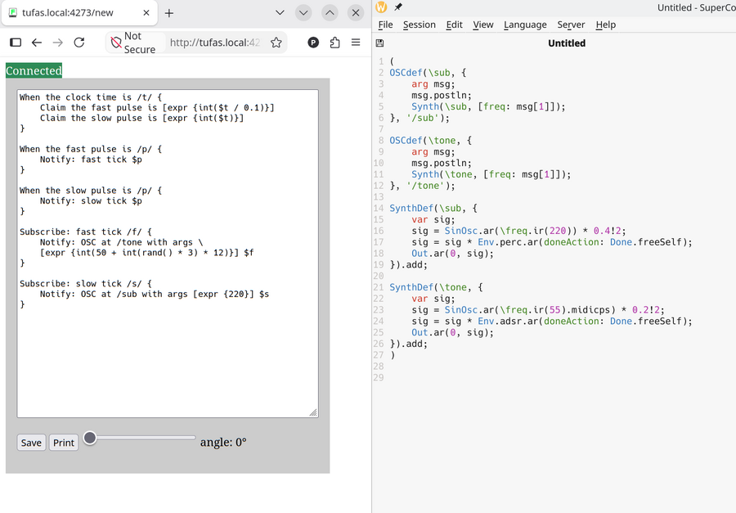Click the angle slider handle

tap(90, 439)
